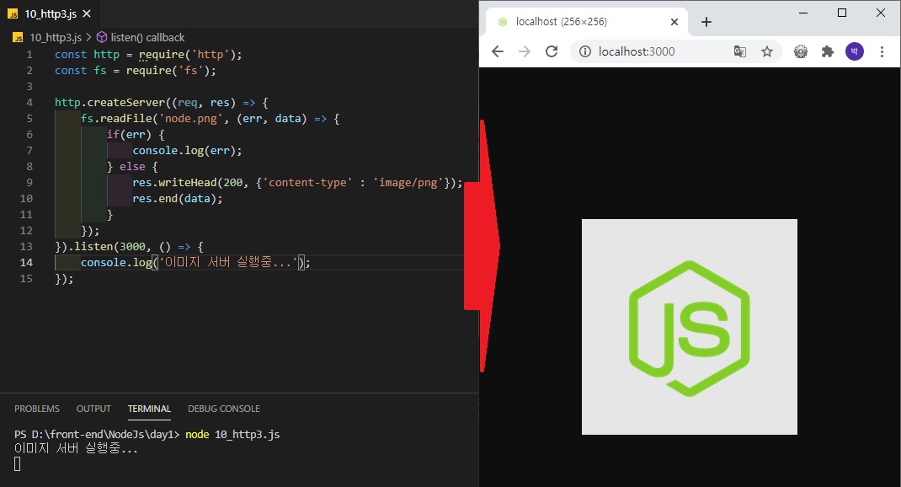The width and height of the screenshot is (901, 487).
Task: Click the Node.js logo image in the page
Action: 690,327
